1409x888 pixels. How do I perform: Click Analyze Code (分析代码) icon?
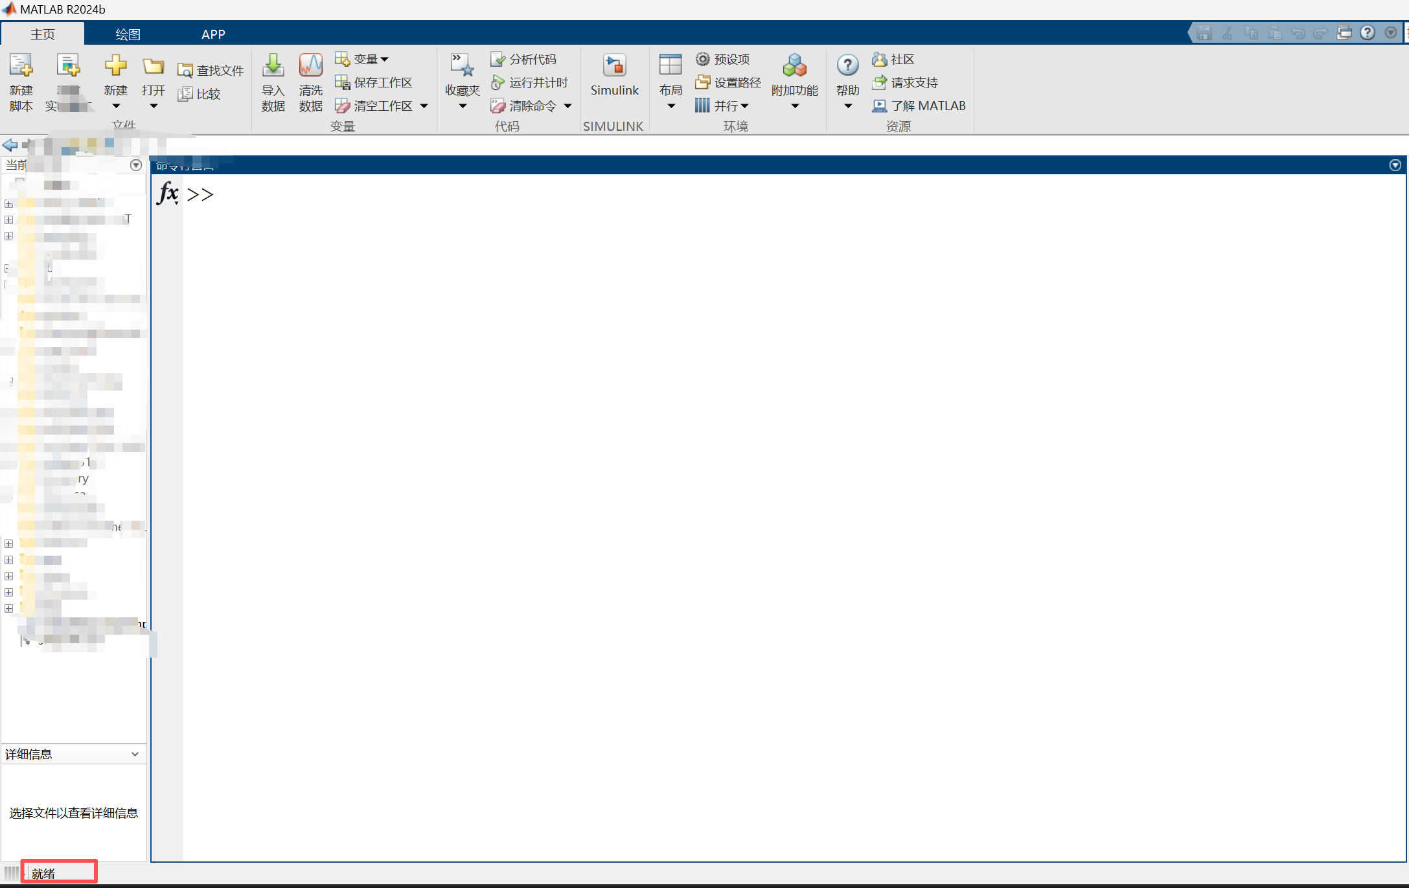[498, 59]
